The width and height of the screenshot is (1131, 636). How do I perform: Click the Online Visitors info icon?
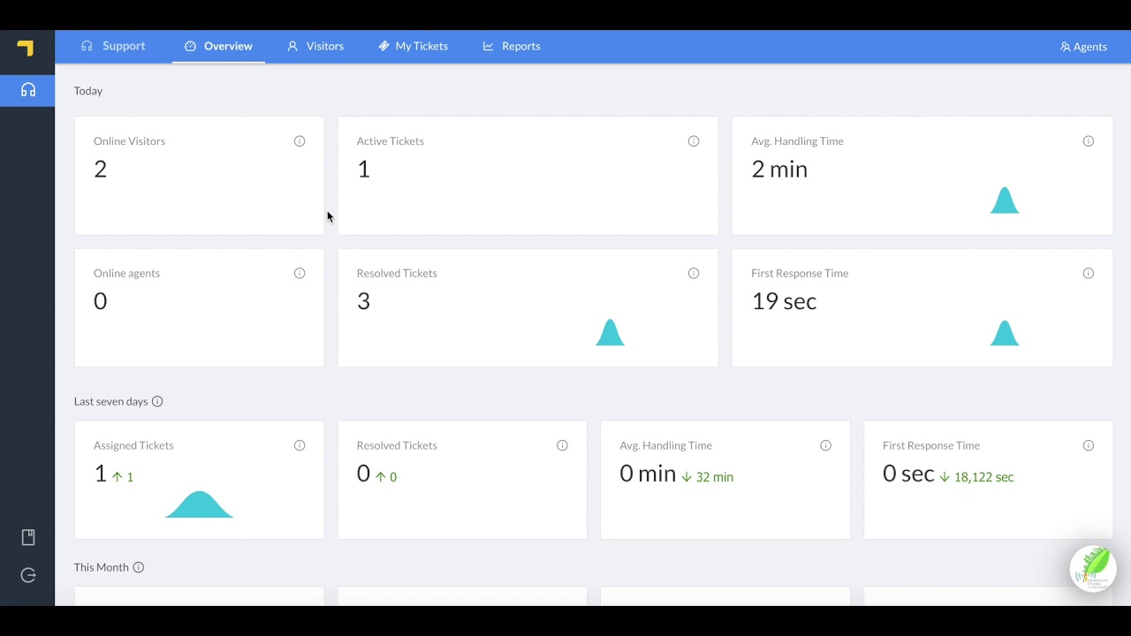pos(300,140)
